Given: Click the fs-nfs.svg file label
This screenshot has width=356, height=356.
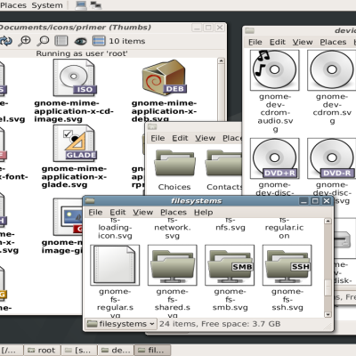Looking at the screenshot, I should click(231, 224).
